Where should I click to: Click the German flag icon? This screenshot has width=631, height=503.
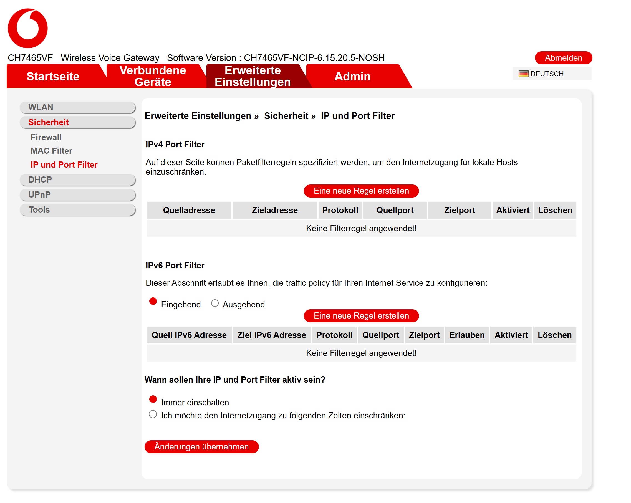click(x=523, y=74)
